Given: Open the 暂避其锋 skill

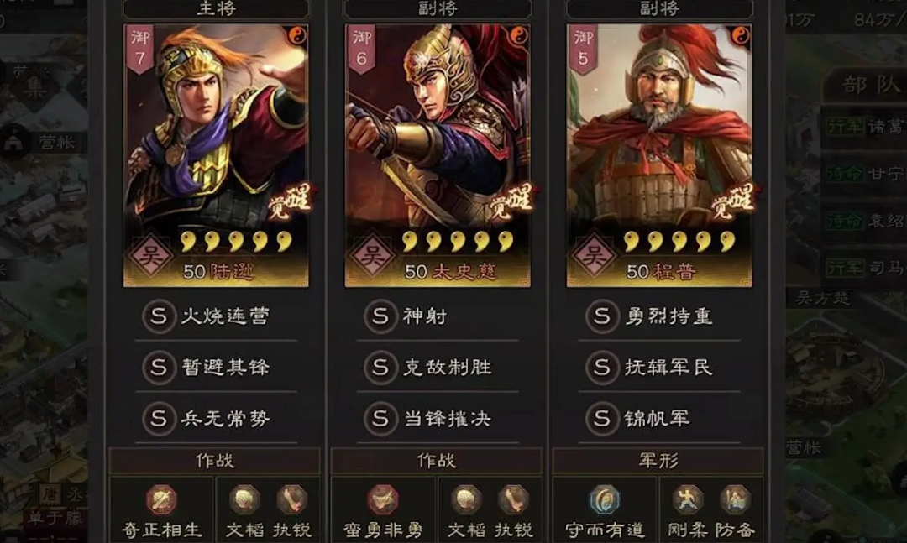Looking at the screenshot, I should click(216, 368).
